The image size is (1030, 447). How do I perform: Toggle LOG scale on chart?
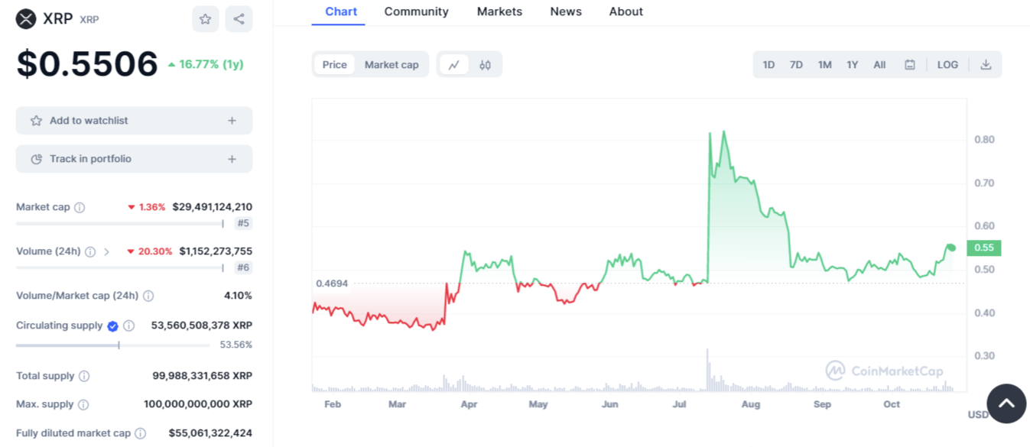pyautogui.click(x=947, y=65)
